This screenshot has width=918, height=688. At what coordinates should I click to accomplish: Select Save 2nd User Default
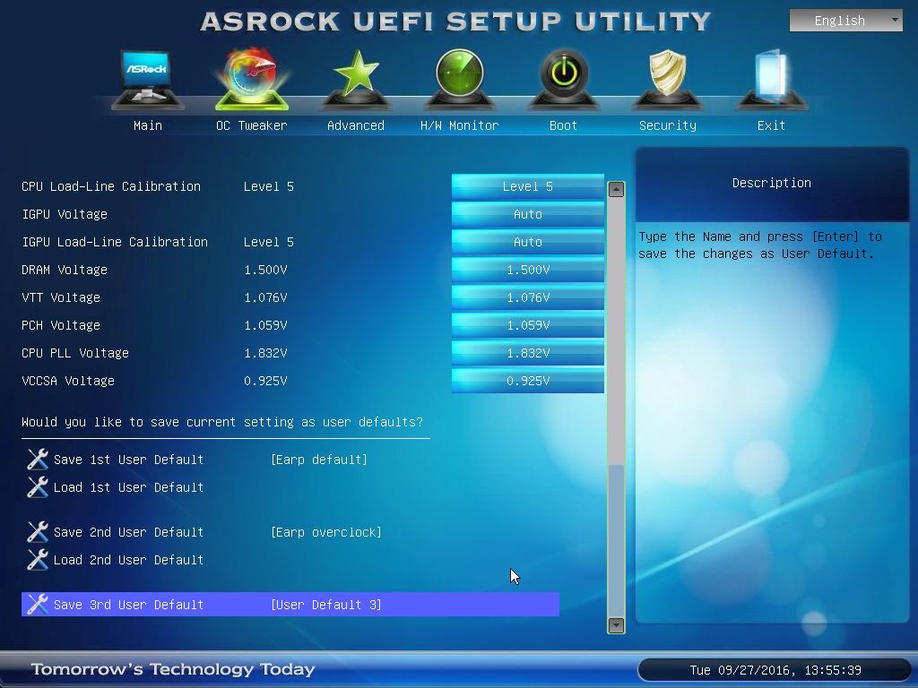coord(128,532)
